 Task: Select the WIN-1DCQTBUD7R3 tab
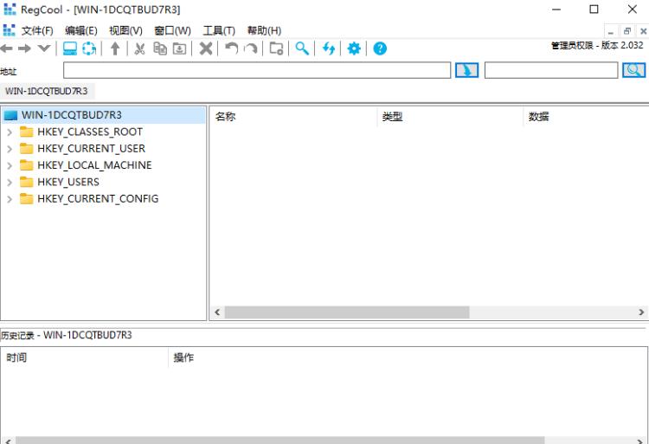[x=47, y=91]
